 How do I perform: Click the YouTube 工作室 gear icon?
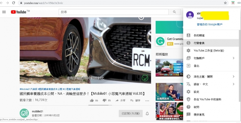188,50
